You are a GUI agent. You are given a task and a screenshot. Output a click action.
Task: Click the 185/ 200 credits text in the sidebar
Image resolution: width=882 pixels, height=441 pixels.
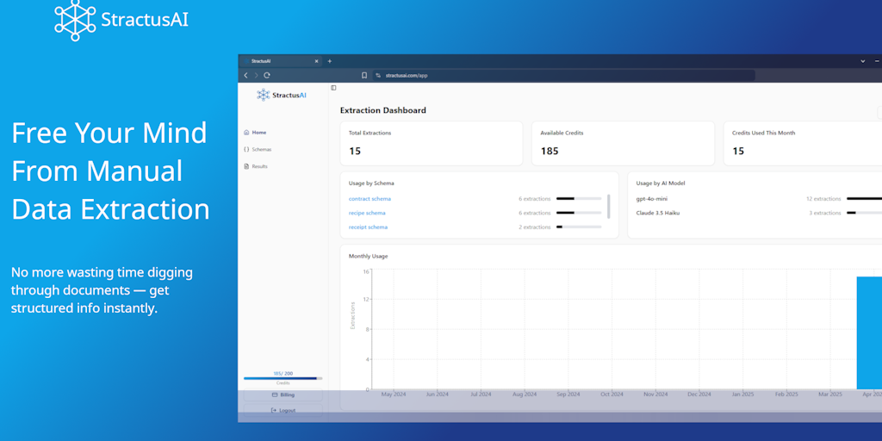pos(283,374)
